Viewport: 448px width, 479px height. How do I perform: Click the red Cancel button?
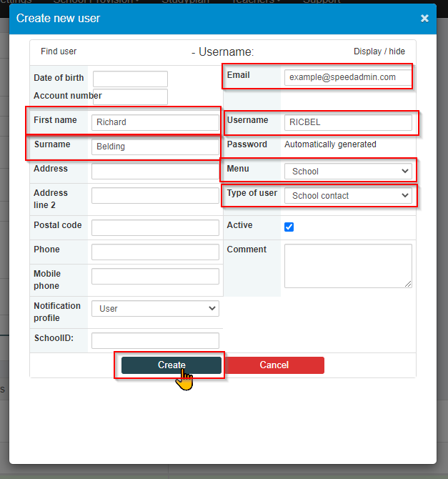click(274, 365)
